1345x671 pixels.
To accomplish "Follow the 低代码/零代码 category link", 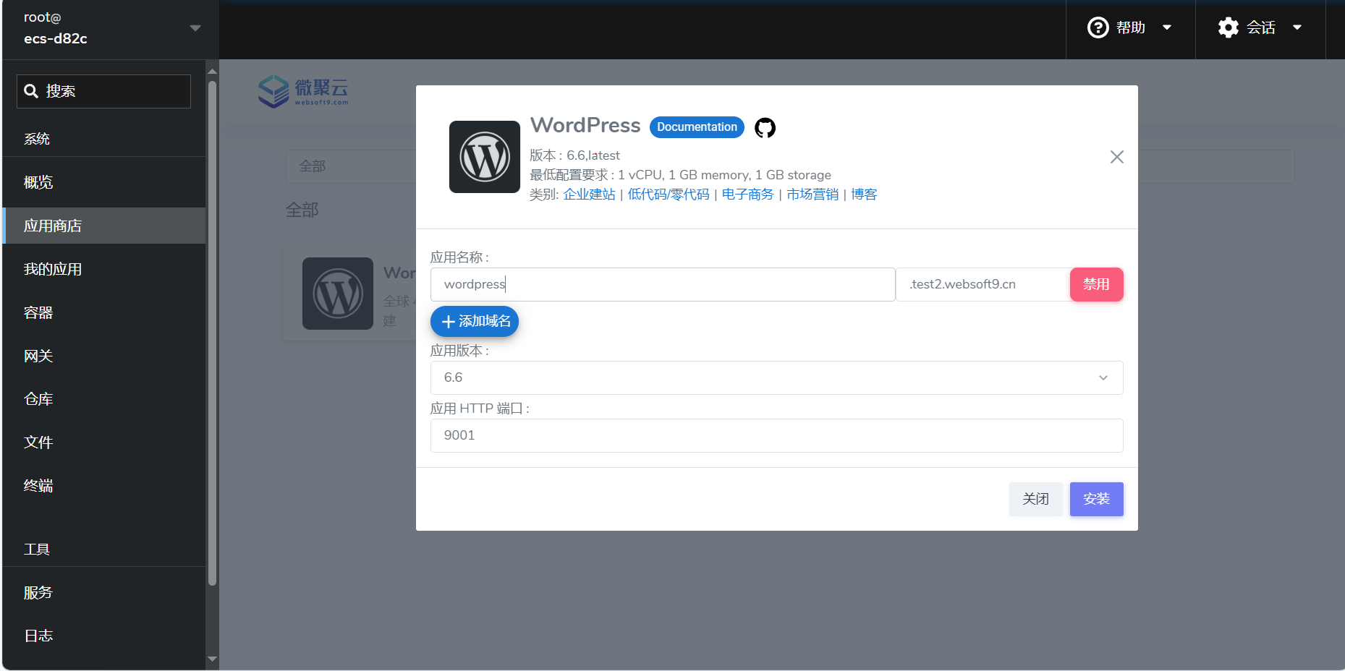I will pyautogui.click(x=669, y=195).
